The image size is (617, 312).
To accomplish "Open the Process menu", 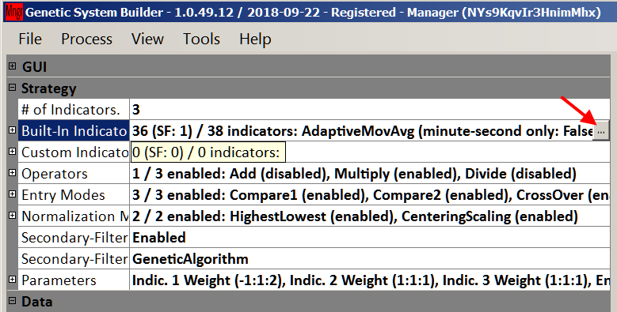I will click(86, 39).
